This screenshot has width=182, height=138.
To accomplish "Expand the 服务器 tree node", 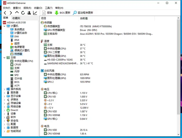I will pyautogui.click(x=4, y=93).
